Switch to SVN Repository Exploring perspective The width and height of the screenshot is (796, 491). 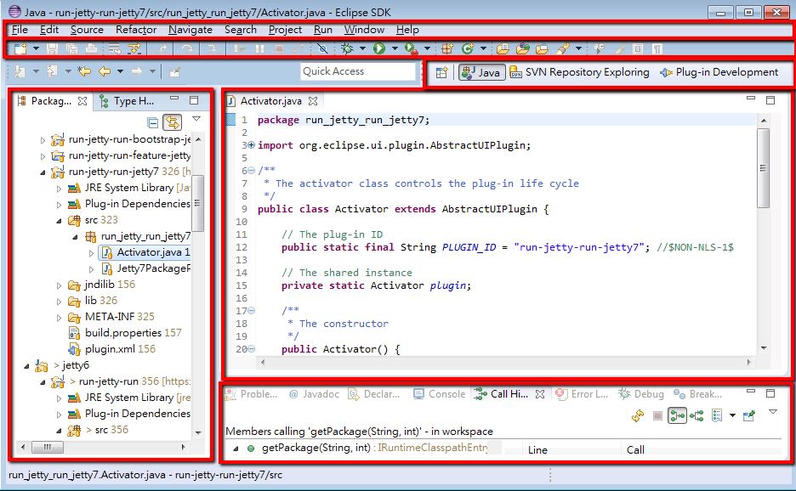point(579,72)
